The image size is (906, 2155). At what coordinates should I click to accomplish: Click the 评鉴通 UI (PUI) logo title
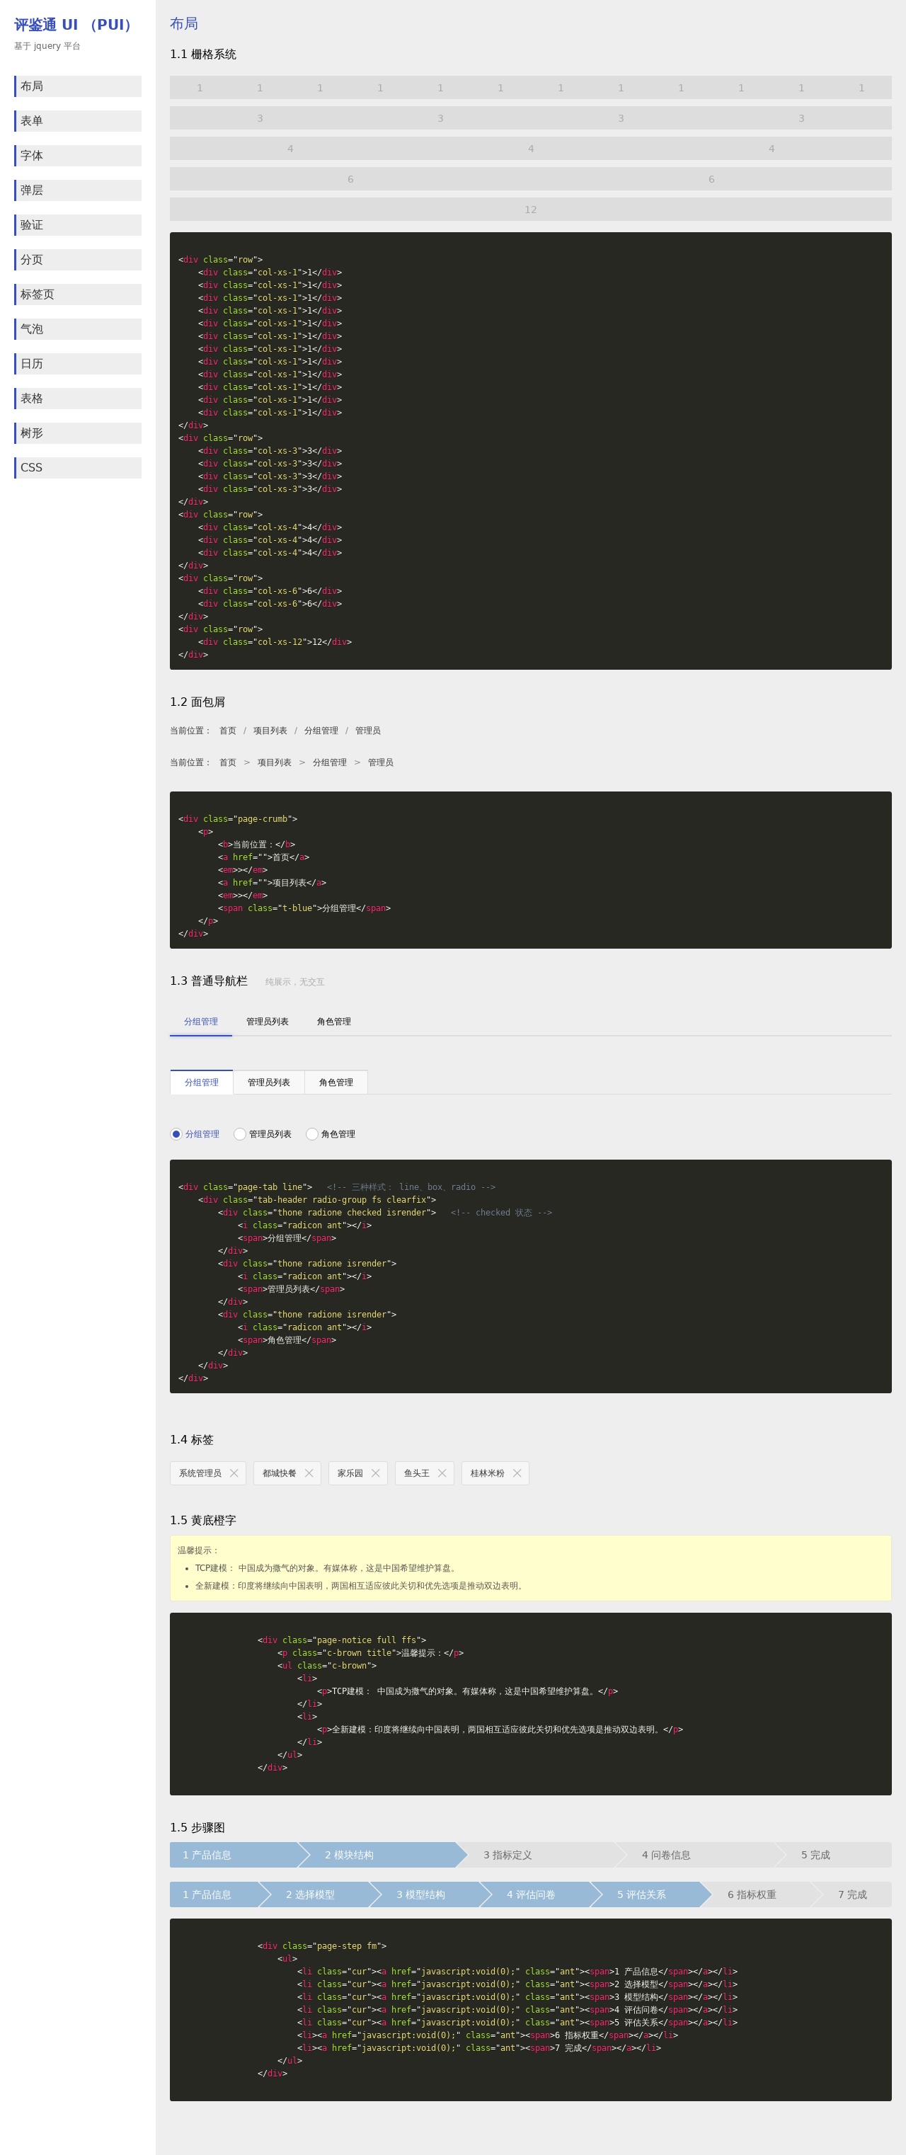(75, 25)
